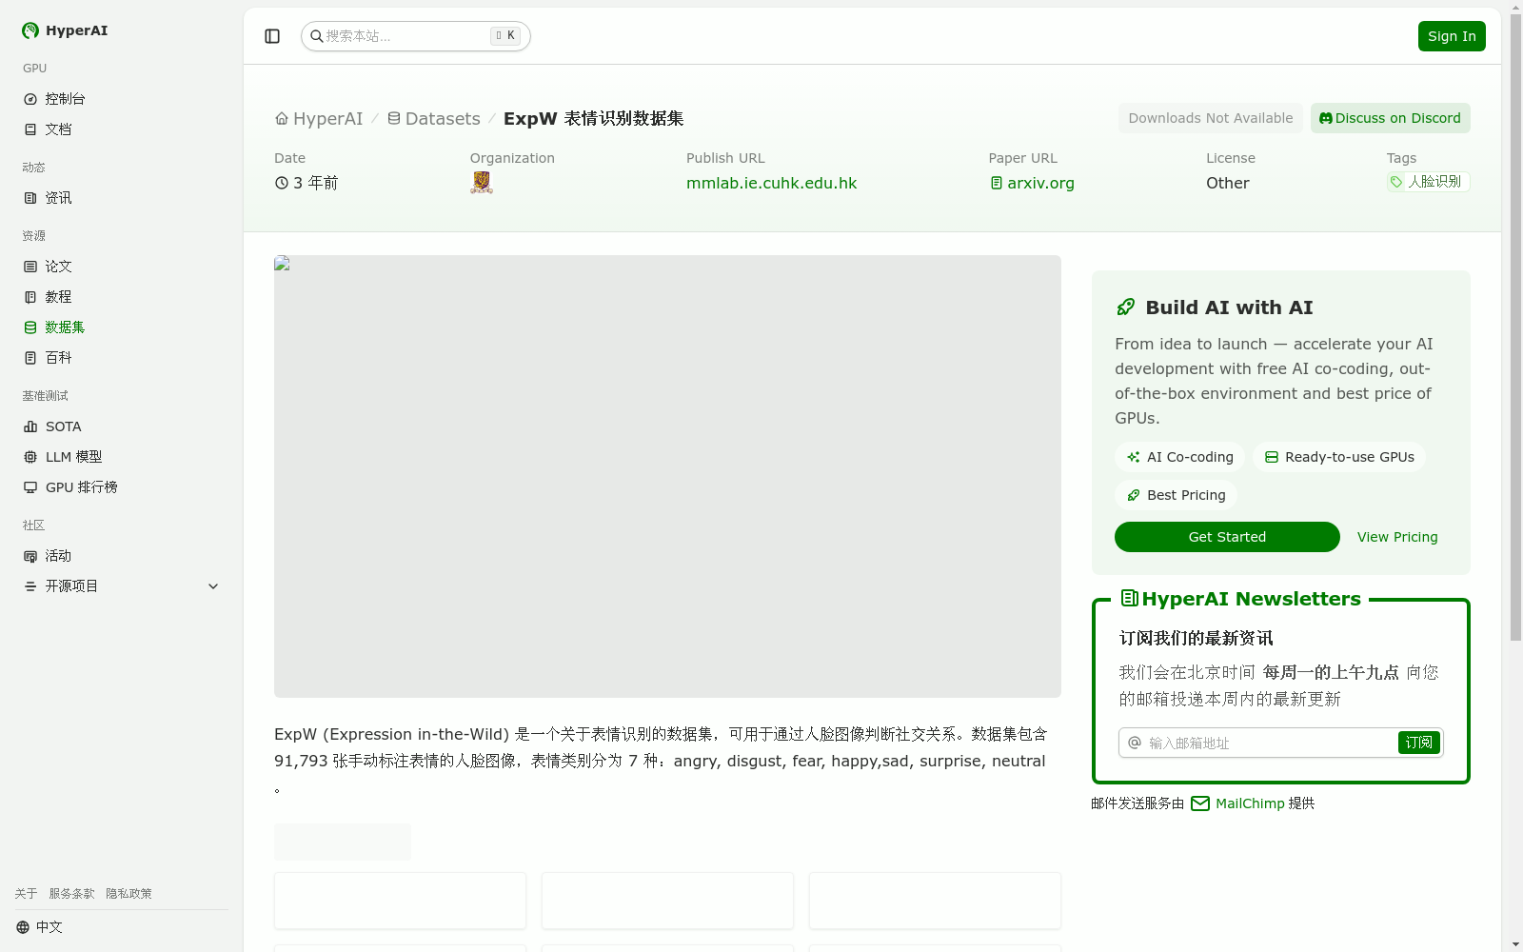Click Datasets breadcrumb database icon

point(394,119)
